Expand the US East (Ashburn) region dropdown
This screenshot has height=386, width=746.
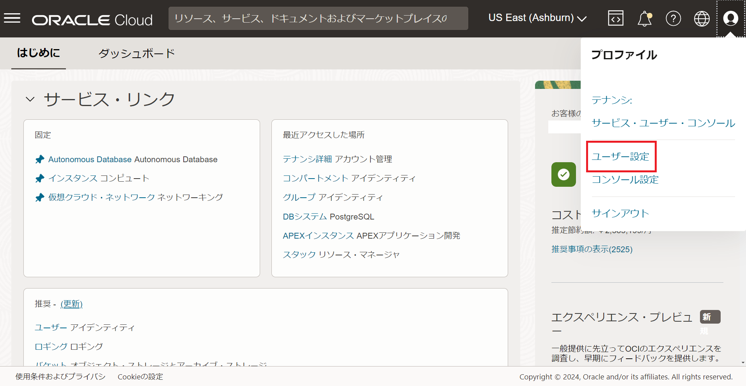pyautogui.click(x=537, y=18)
